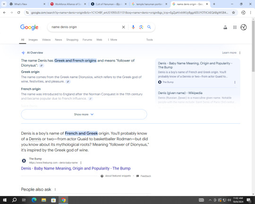Open the notifications center icon
This screenshot has width=255, height=204.
pyautogui.click(x=248, y=200)
